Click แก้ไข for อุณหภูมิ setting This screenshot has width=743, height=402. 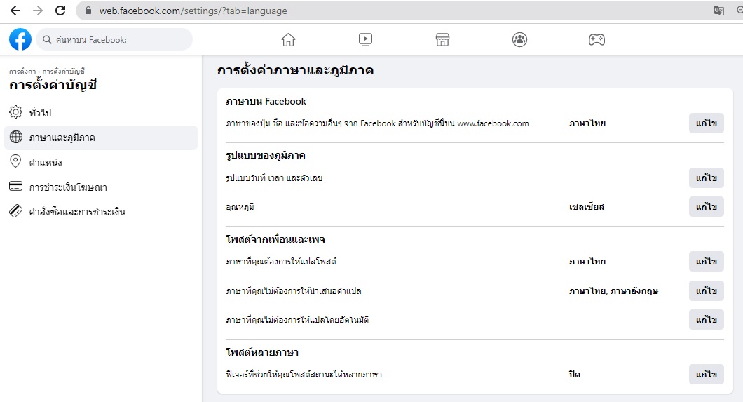click(x=706, y=207)
